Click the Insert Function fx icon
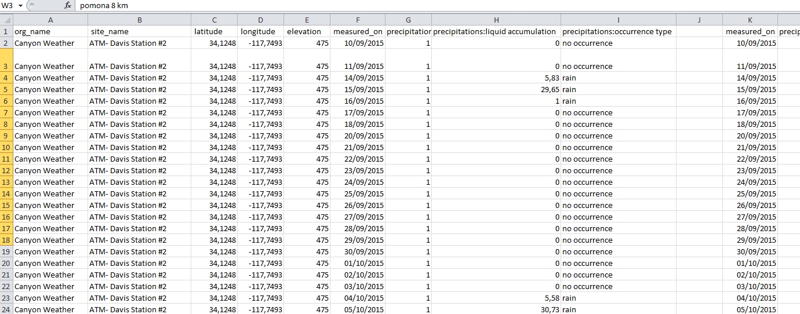Image resolution: width=800 pixels, height=314 pixels. [68, 5]
